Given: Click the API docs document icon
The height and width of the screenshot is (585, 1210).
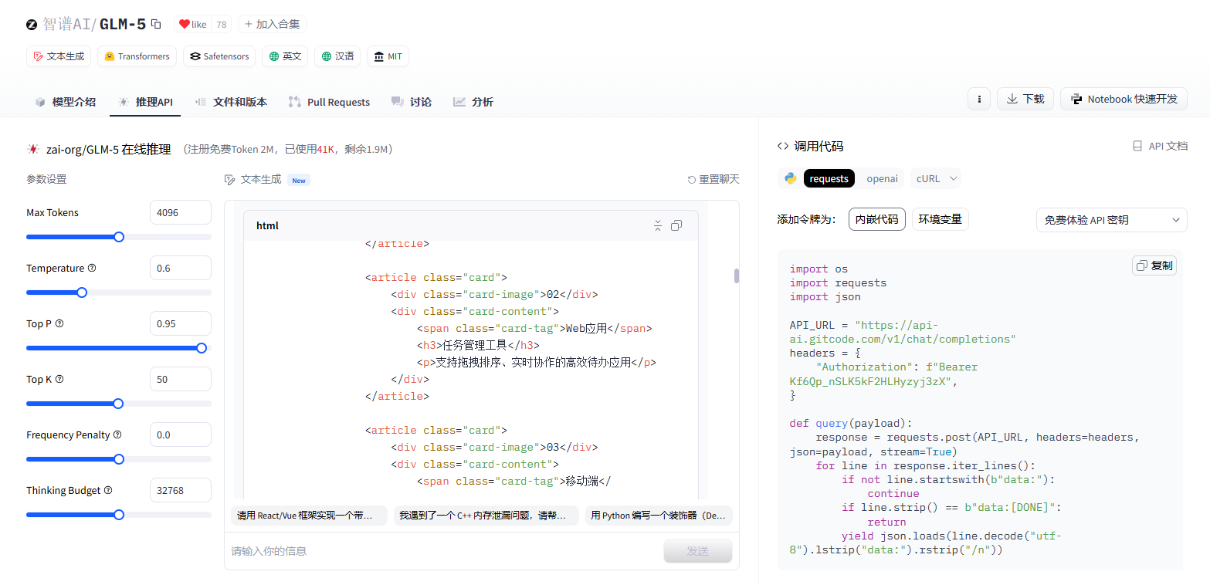Looking at the screenshot, I should click(x=1137, y=146).
